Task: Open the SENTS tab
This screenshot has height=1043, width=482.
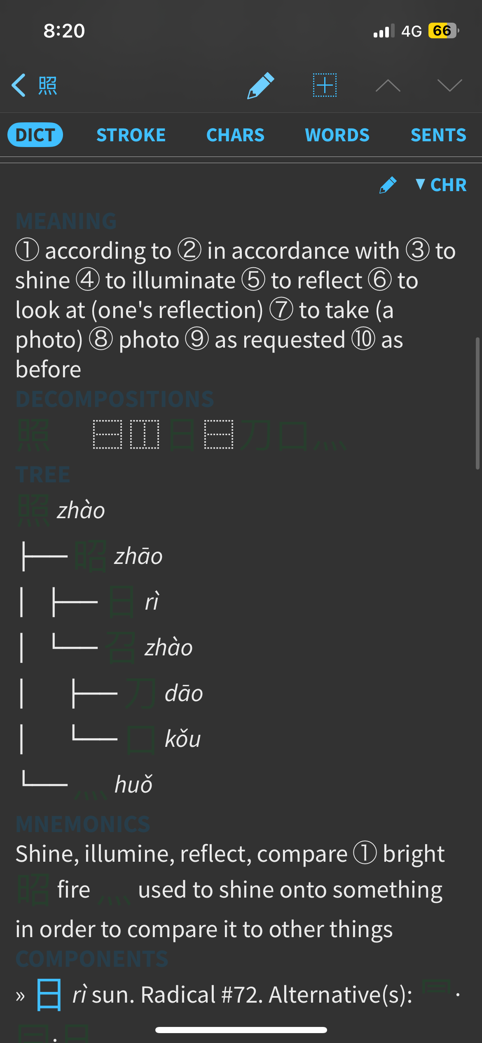Action: 439,135
